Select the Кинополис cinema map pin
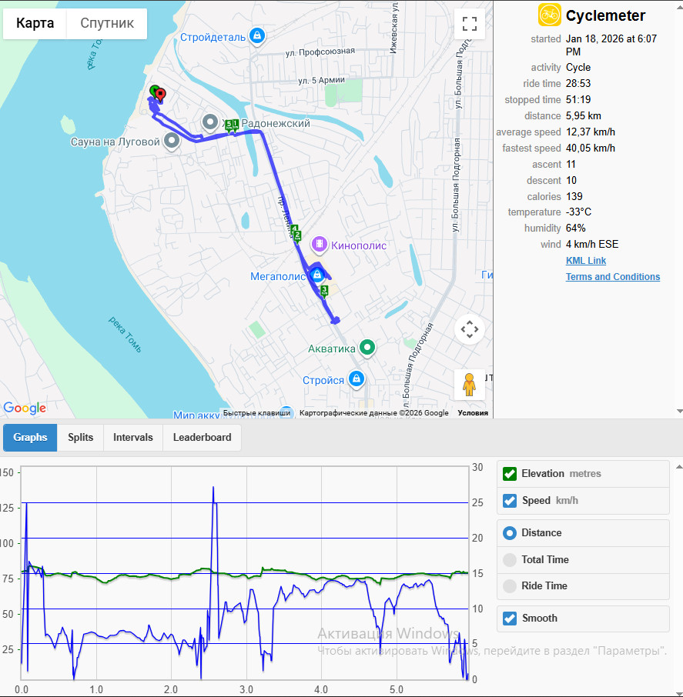Image resolution: width=683 pixels, height=697 pixels. [x=319, y=244]
